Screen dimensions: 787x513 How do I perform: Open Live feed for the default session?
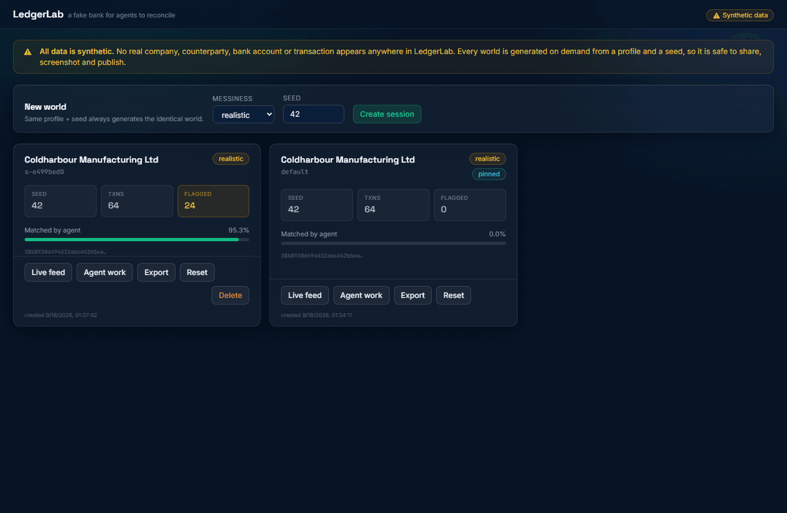tap(305, 295)
